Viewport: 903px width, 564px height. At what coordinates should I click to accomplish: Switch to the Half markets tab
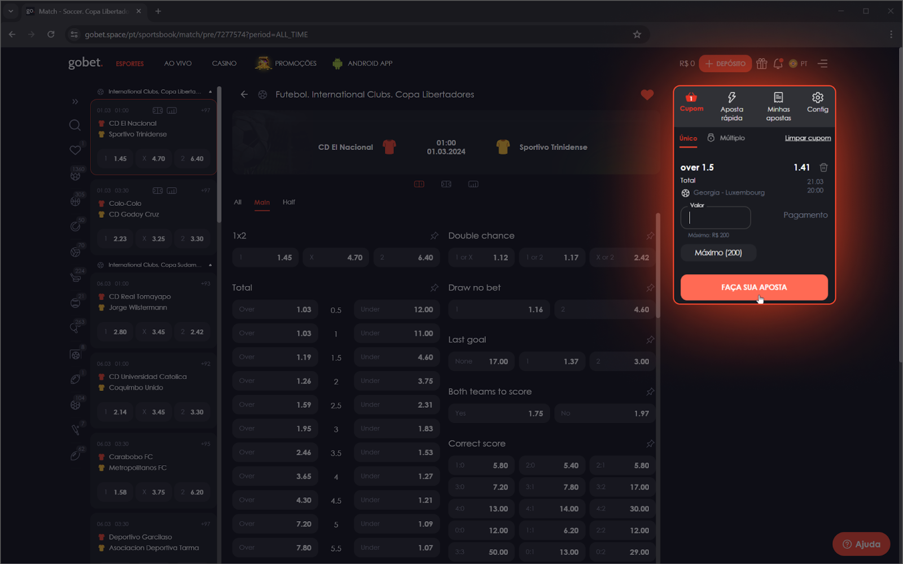[289, 202]
